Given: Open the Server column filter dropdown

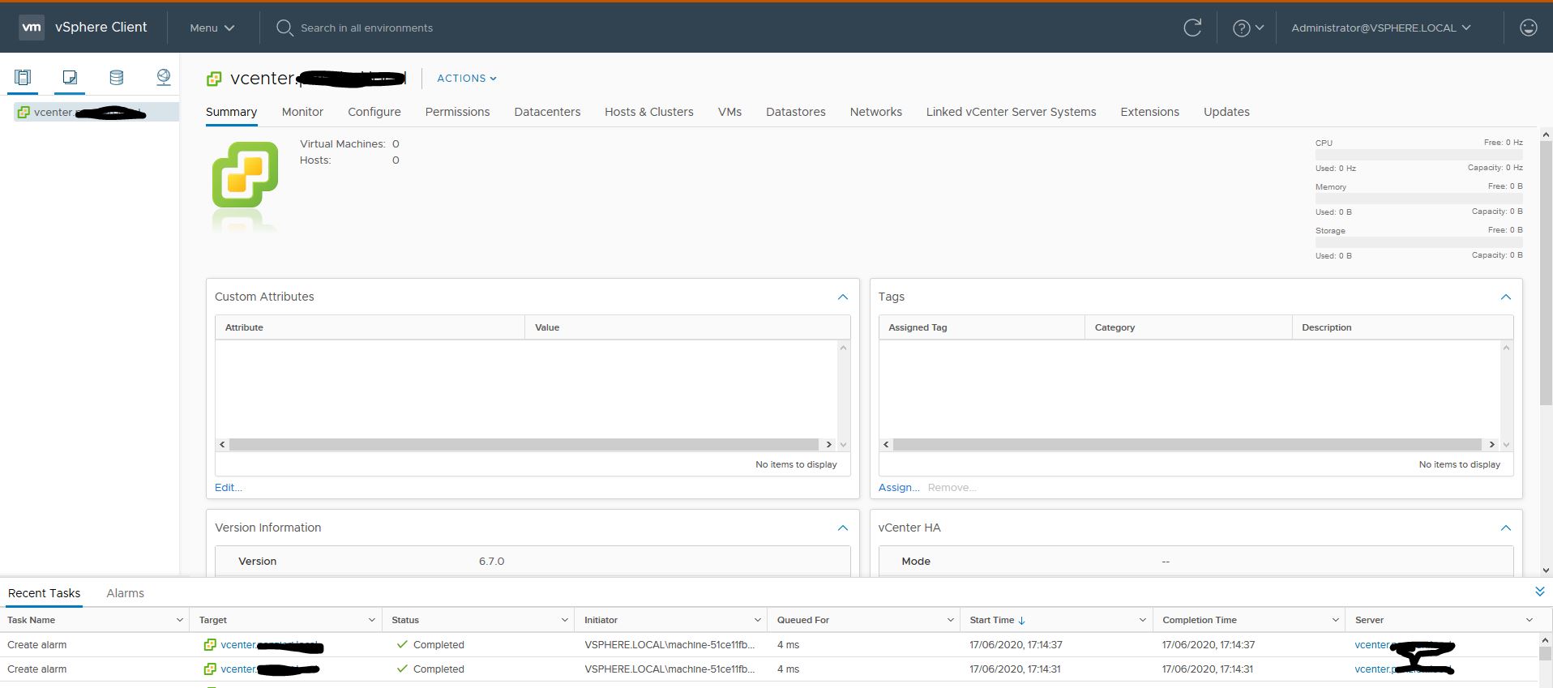Looking at the screenshot, I should pos(1529,620).
